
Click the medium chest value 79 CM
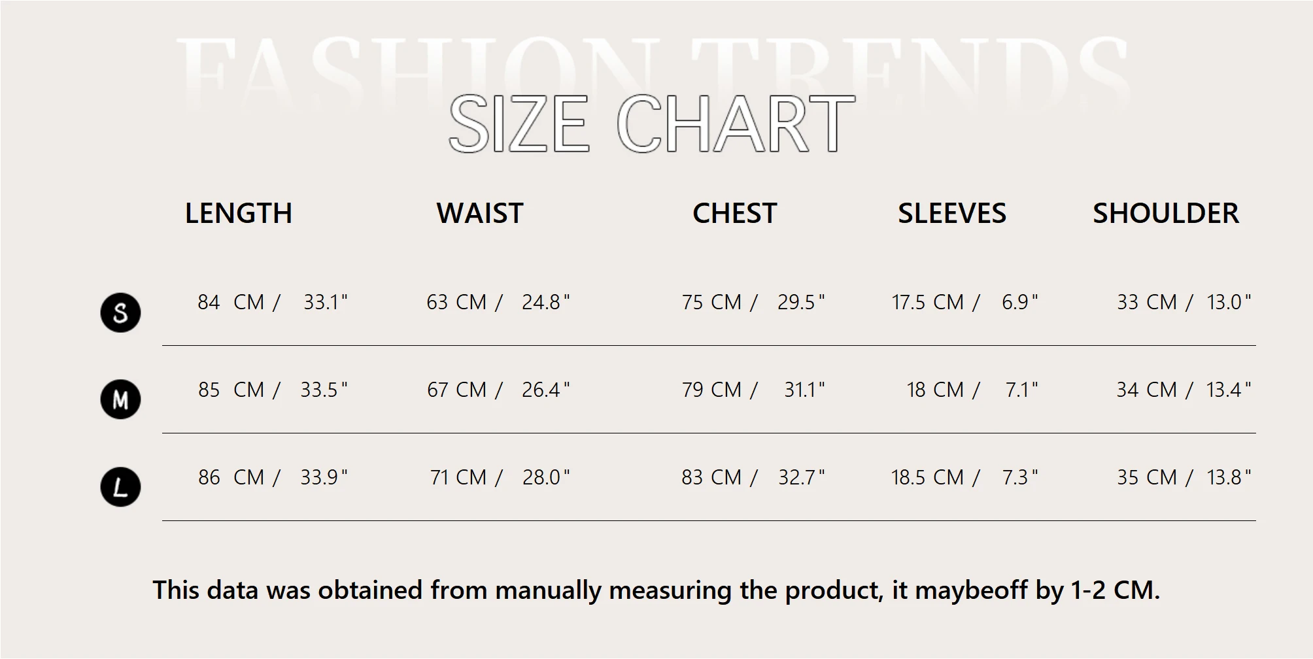coord(711,390)
